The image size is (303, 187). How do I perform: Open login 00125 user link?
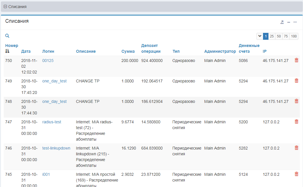click(x=48, y=61)
